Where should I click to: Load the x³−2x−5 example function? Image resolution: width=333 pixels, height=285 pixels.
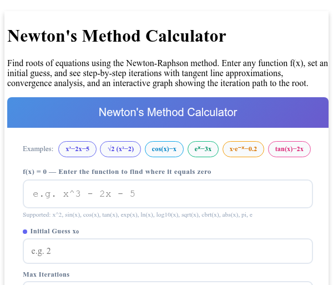(77, 149)
